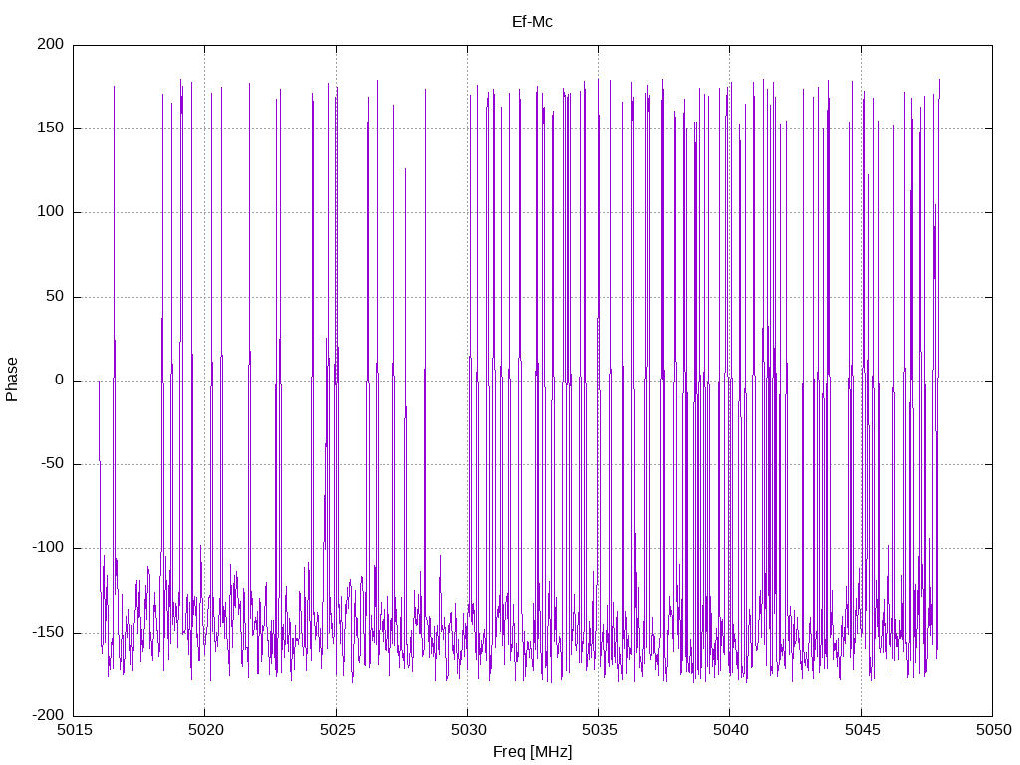Click the y-axis tick value "100"
The height and width of the screenshot is (765, 1020).
(51, 212)
